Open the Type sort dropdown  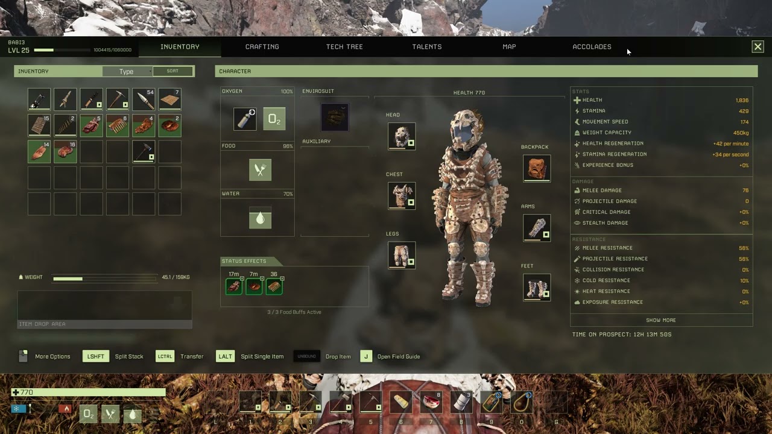point(127,71)
